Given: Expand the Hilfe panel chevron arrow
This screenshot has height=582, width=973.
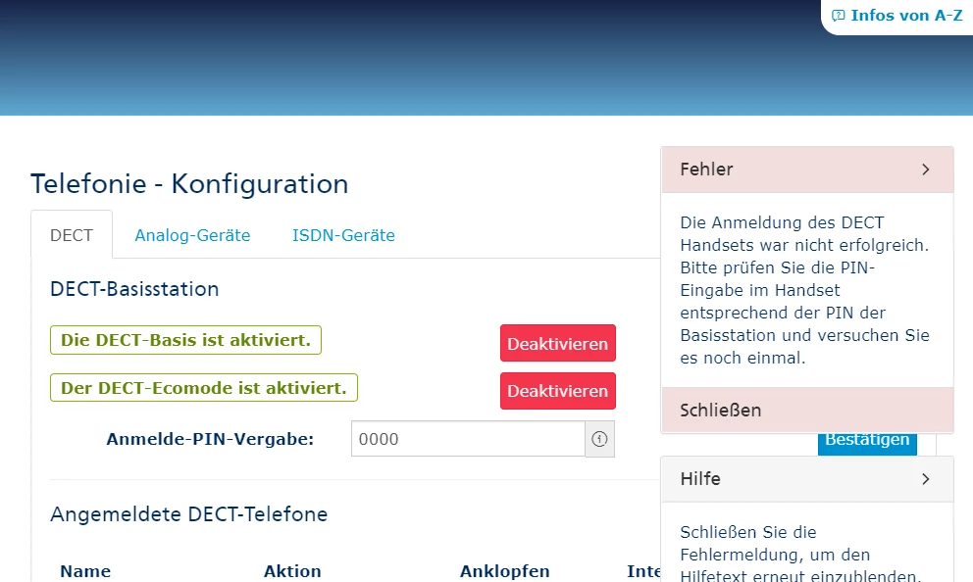Looking at the screenshot, I should (925, 479).
